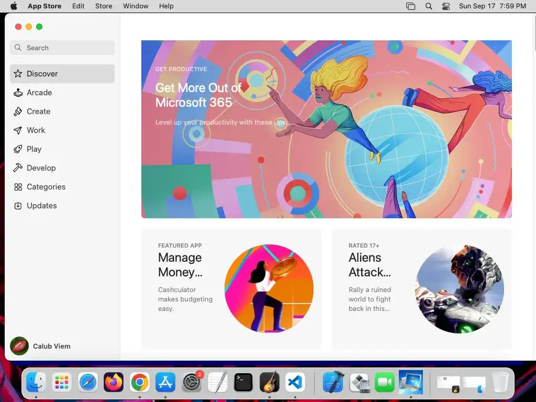Open Spotlight search from menu bar
This screenshot has width=536, height=402.
click(x=429, y=6)
